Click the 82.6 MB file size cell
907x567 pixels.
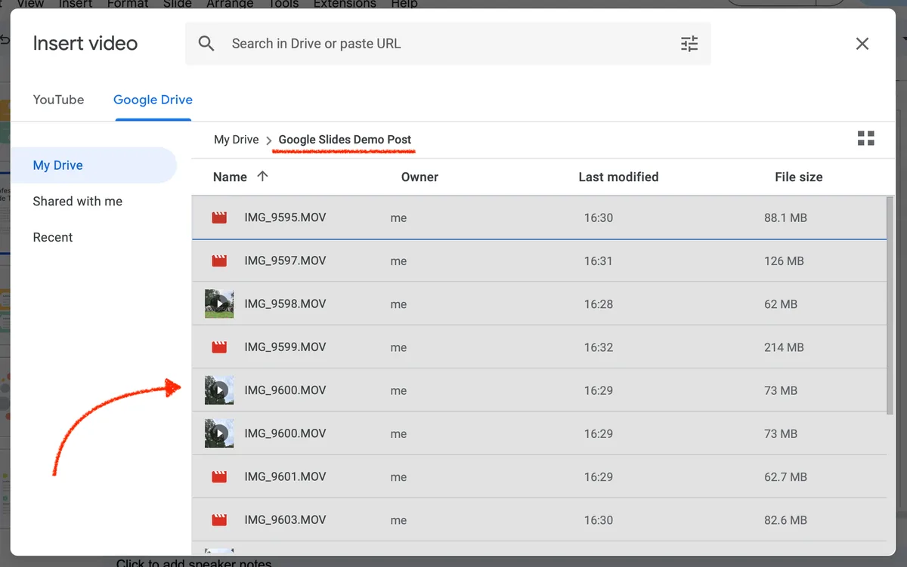[785, 520]
